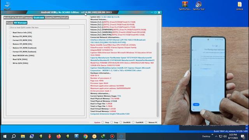Viewport: 249px width, 140px height.
Task: Select Write QCN [DIAG] option
Action: pos(19,63)
